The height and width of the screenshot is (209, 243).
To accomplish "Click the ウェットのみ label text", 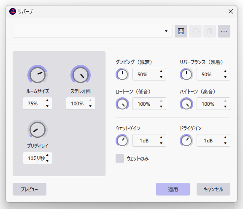I will click(x=138, y=158).
